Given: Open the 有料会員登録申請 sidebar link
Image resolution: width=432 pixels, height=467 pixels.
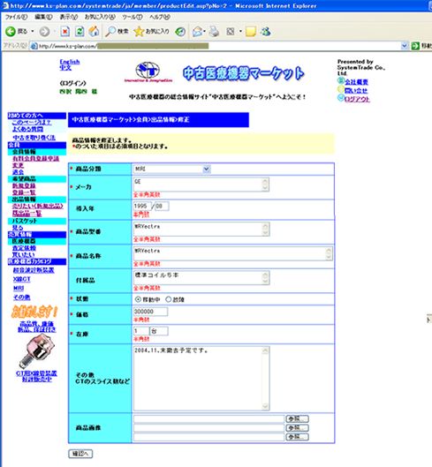Looking at the screenshot, I should [35, 158].
